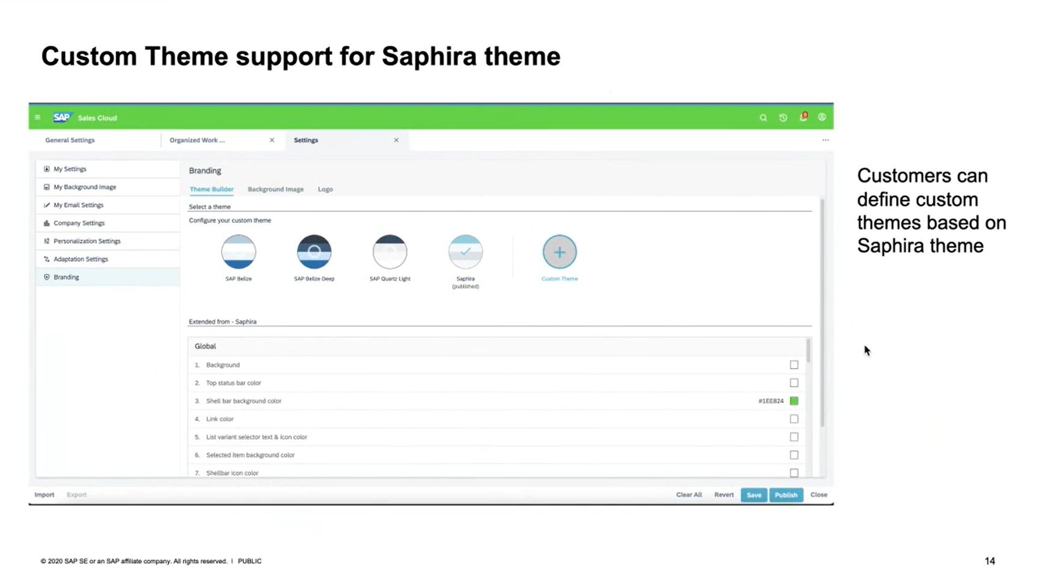This screenshot has height=580, width=1037.
Task: Click the SAP logo
Action: click(x=62, y=117)
